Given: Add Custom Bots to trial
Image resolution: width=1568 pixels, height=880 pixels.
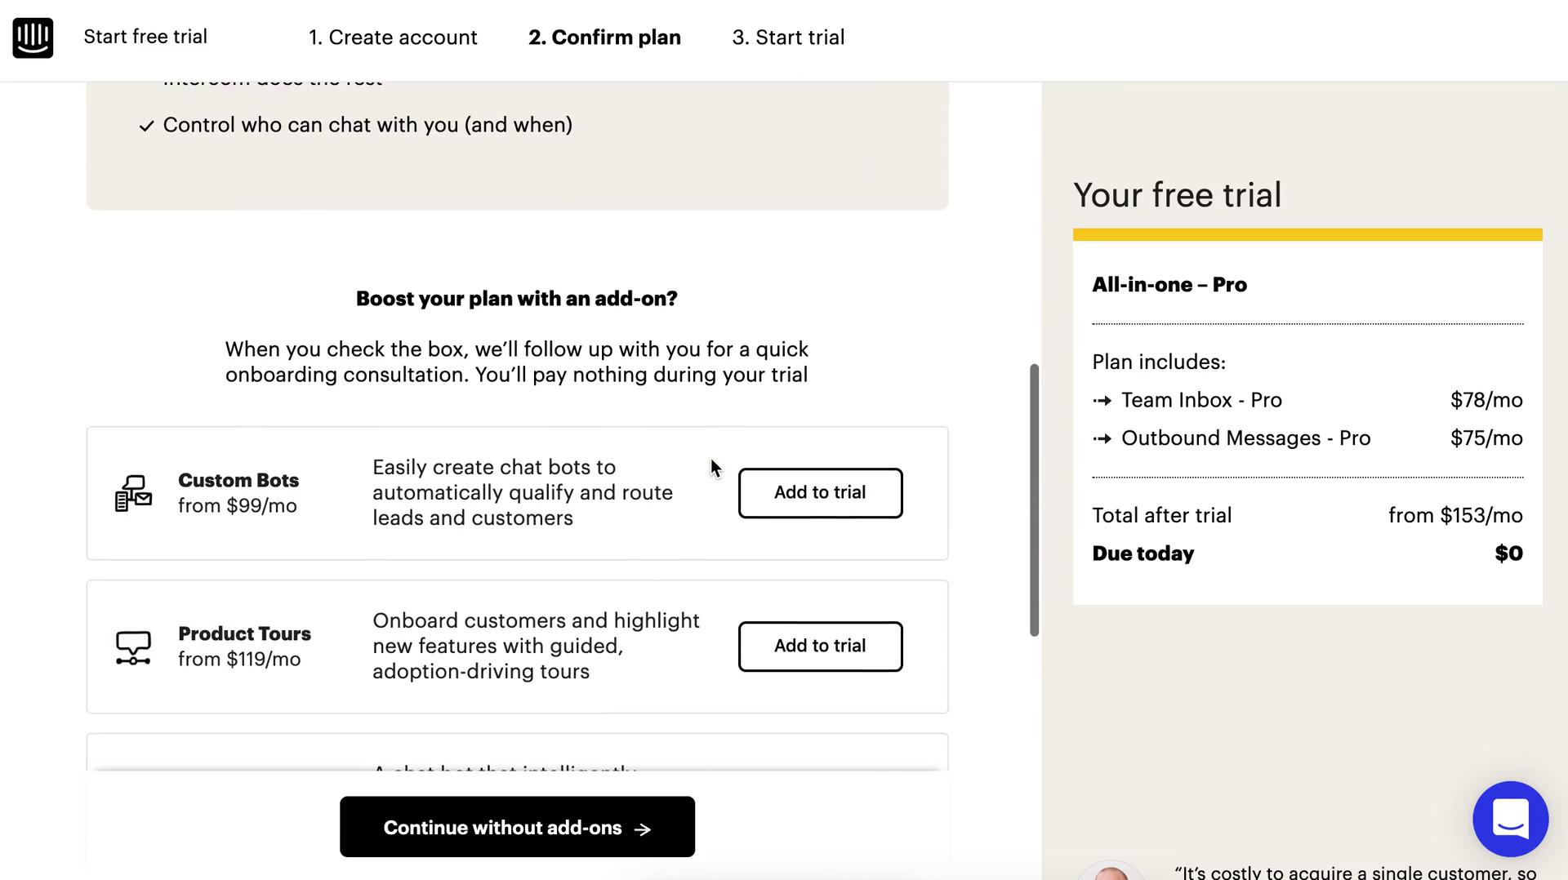Looking at the screenshot, I should pyautogui.click(x=820, y=493).
